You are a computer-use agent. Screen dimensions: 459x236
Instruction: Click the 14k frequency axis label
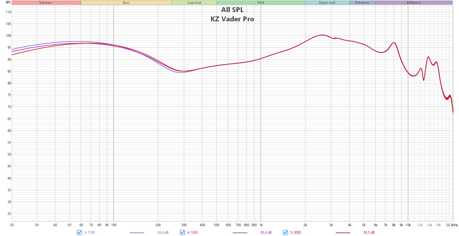pyautogui.click(x=430, y=225)
